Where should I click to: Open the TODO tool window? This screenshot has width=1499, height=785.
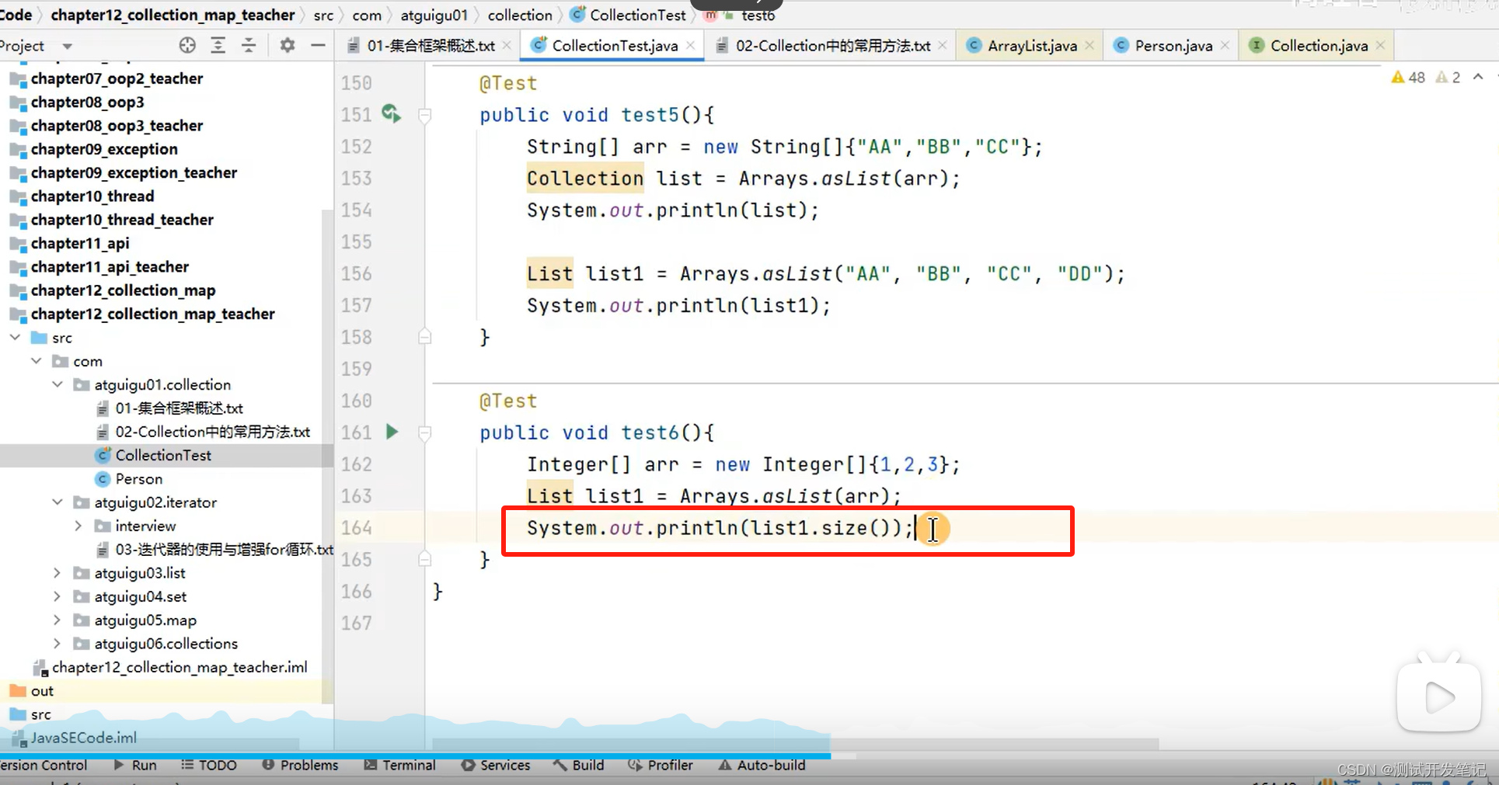pyautogui.click(x=209, y=765)
